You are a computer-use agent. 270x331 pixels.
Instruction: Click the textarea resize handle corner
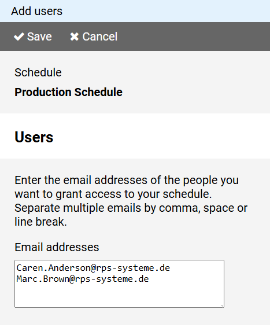[222, 306]
